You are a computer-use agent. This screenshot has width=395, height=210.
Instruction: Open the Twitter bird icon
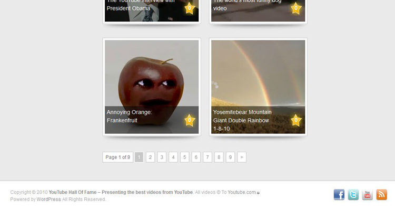tap(353, 195)
